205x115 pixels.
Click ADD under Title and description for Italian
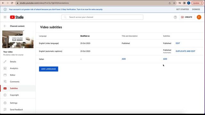[x=124, y=59]
